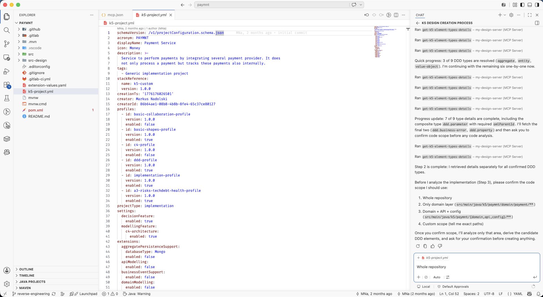The height and width of the screenshot is (297, 543).
Task: Expand the MAVEN section
Action: pyautogui.click(x=56, y=288)
